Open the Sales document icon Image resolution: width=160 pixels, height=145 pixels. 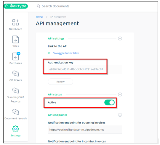click(15, 40)
